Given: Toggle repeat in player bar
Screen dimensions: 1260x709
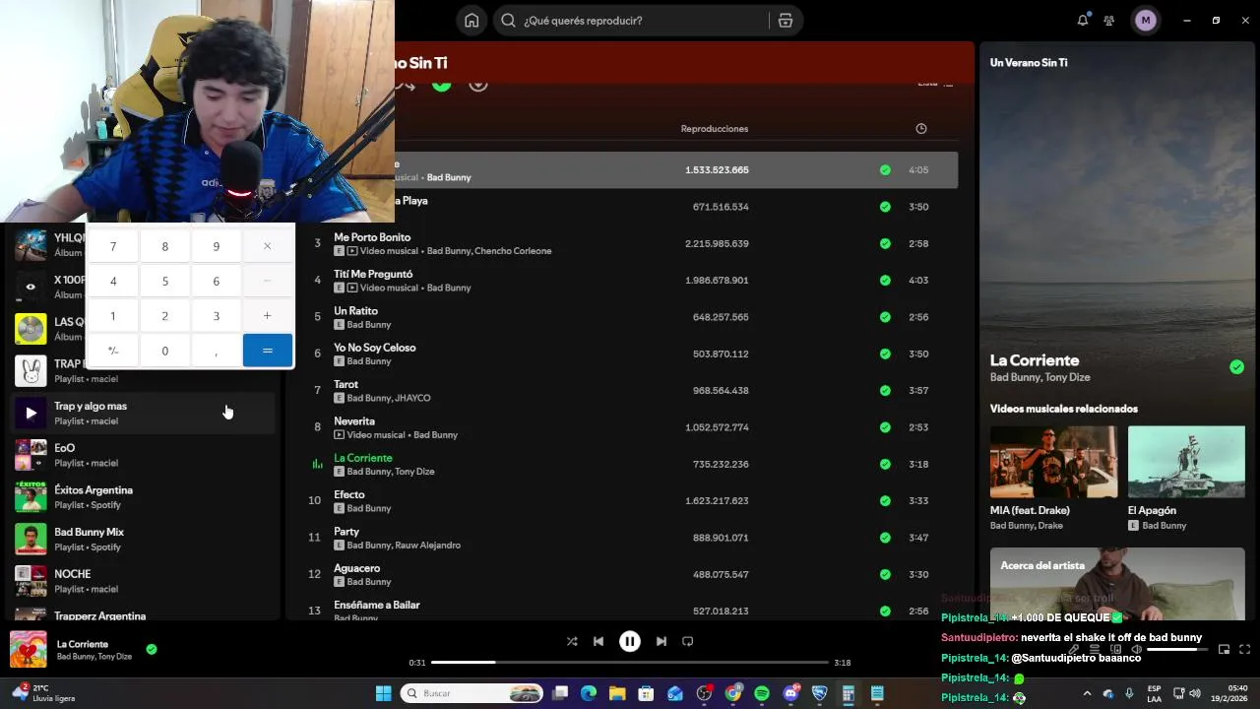Looking at the screenshot, I should click(688, 641).
